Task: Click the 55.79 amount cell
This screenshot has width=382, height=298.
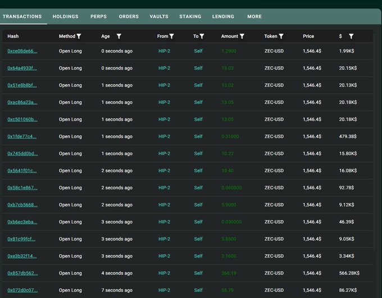Action: coord(228,290)
